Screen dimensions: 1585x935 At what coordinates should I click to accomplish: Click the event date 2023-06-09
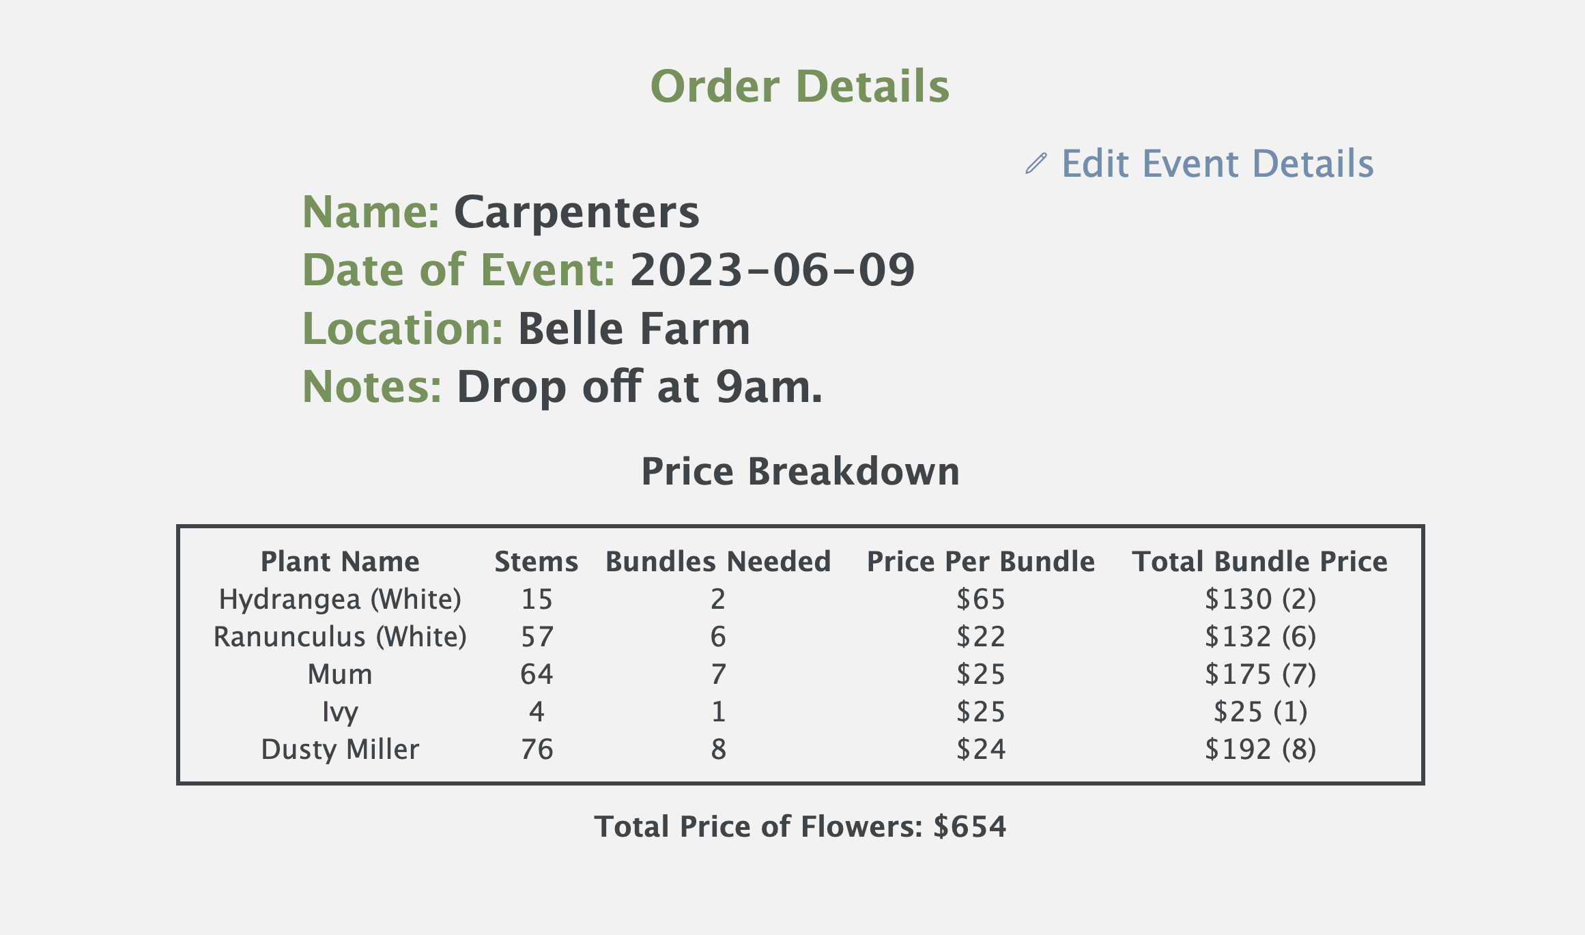(771, 269)
